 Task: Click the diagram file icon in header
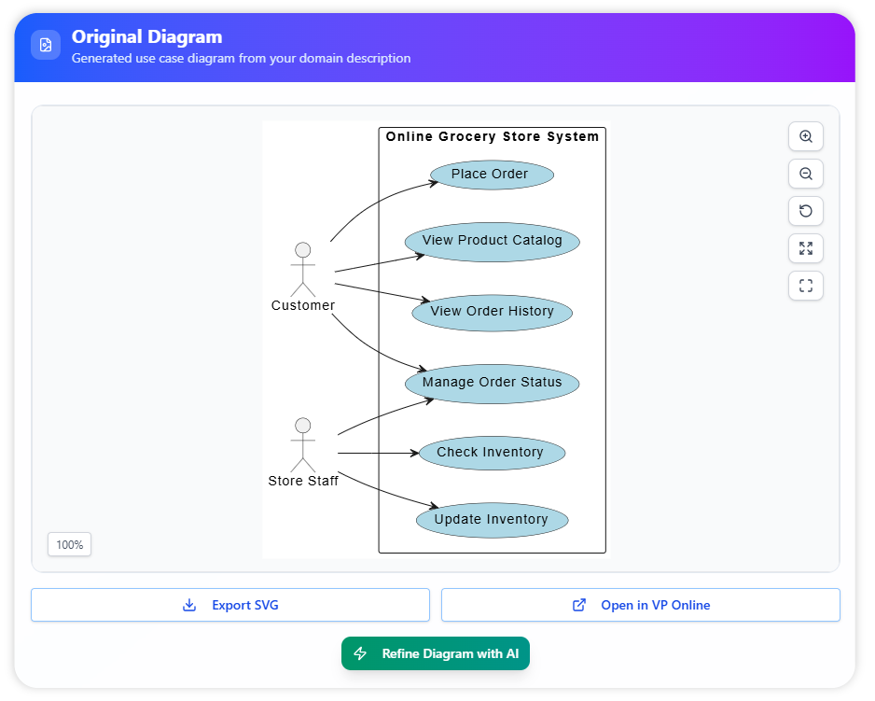46,45
